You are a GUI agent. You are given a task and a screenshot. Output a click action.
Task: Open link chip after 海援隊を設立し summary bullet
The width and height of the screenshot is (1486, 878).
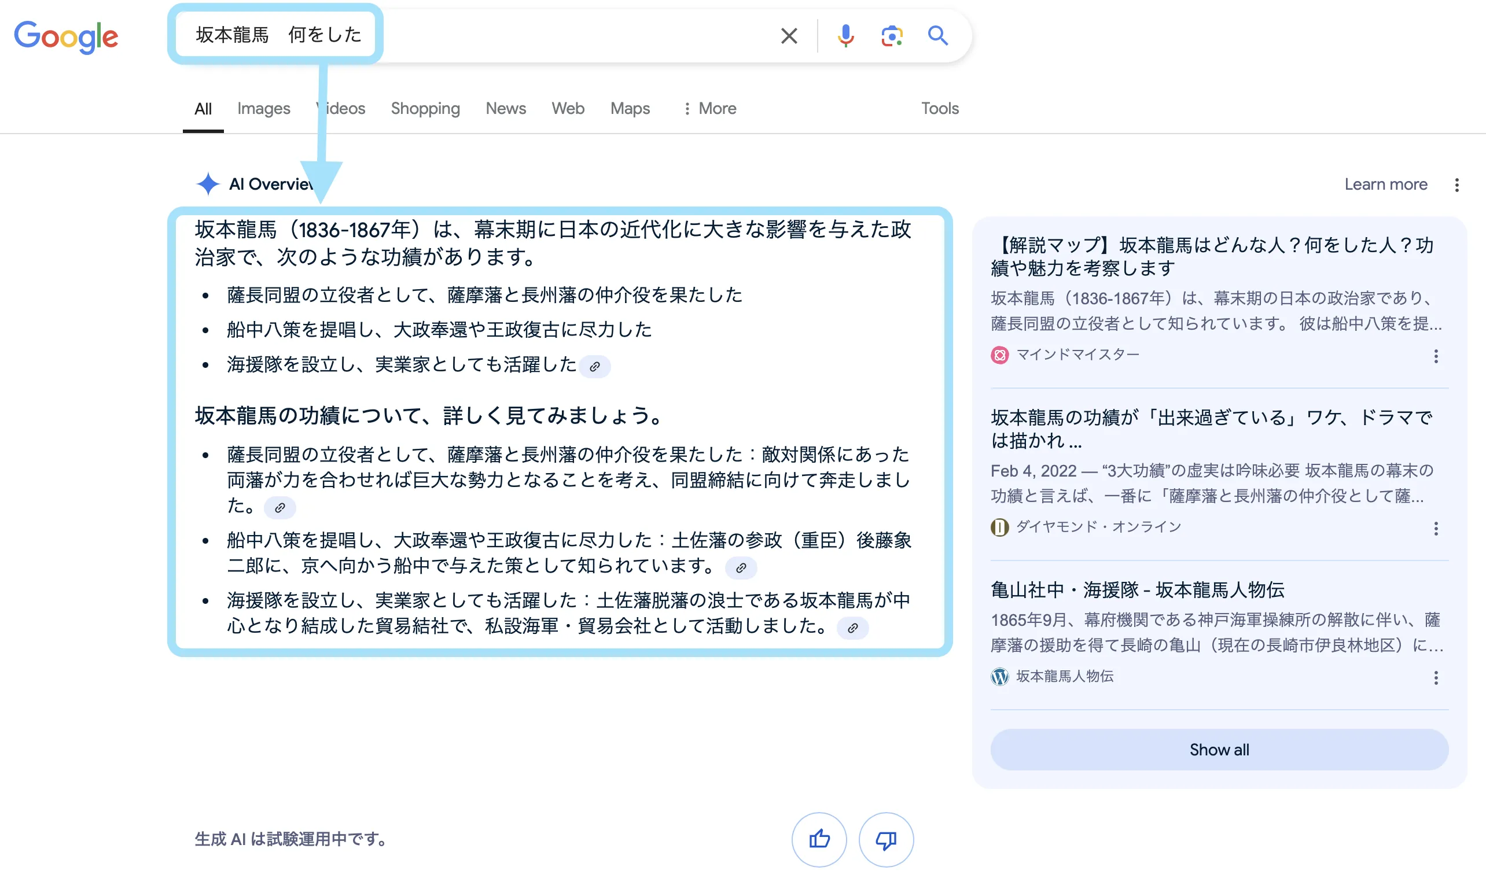pyautogui.click(x=595, y=367)
